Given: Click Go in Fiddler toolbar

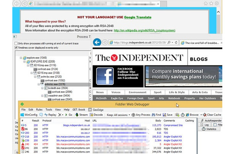Looking at the screenshot, I should click(x=69, y=115).
